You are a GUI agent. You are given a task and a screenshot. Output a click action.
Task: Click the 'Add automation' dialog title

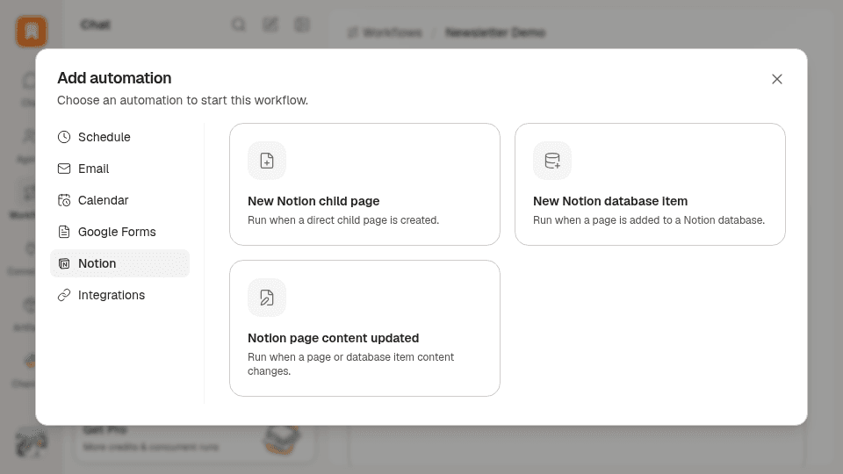[x=114, y=78]
